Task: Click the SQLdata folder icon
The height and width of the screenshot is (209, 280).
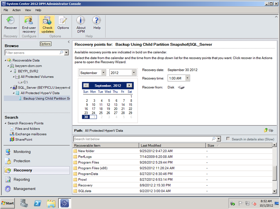Action: (75, 191)
